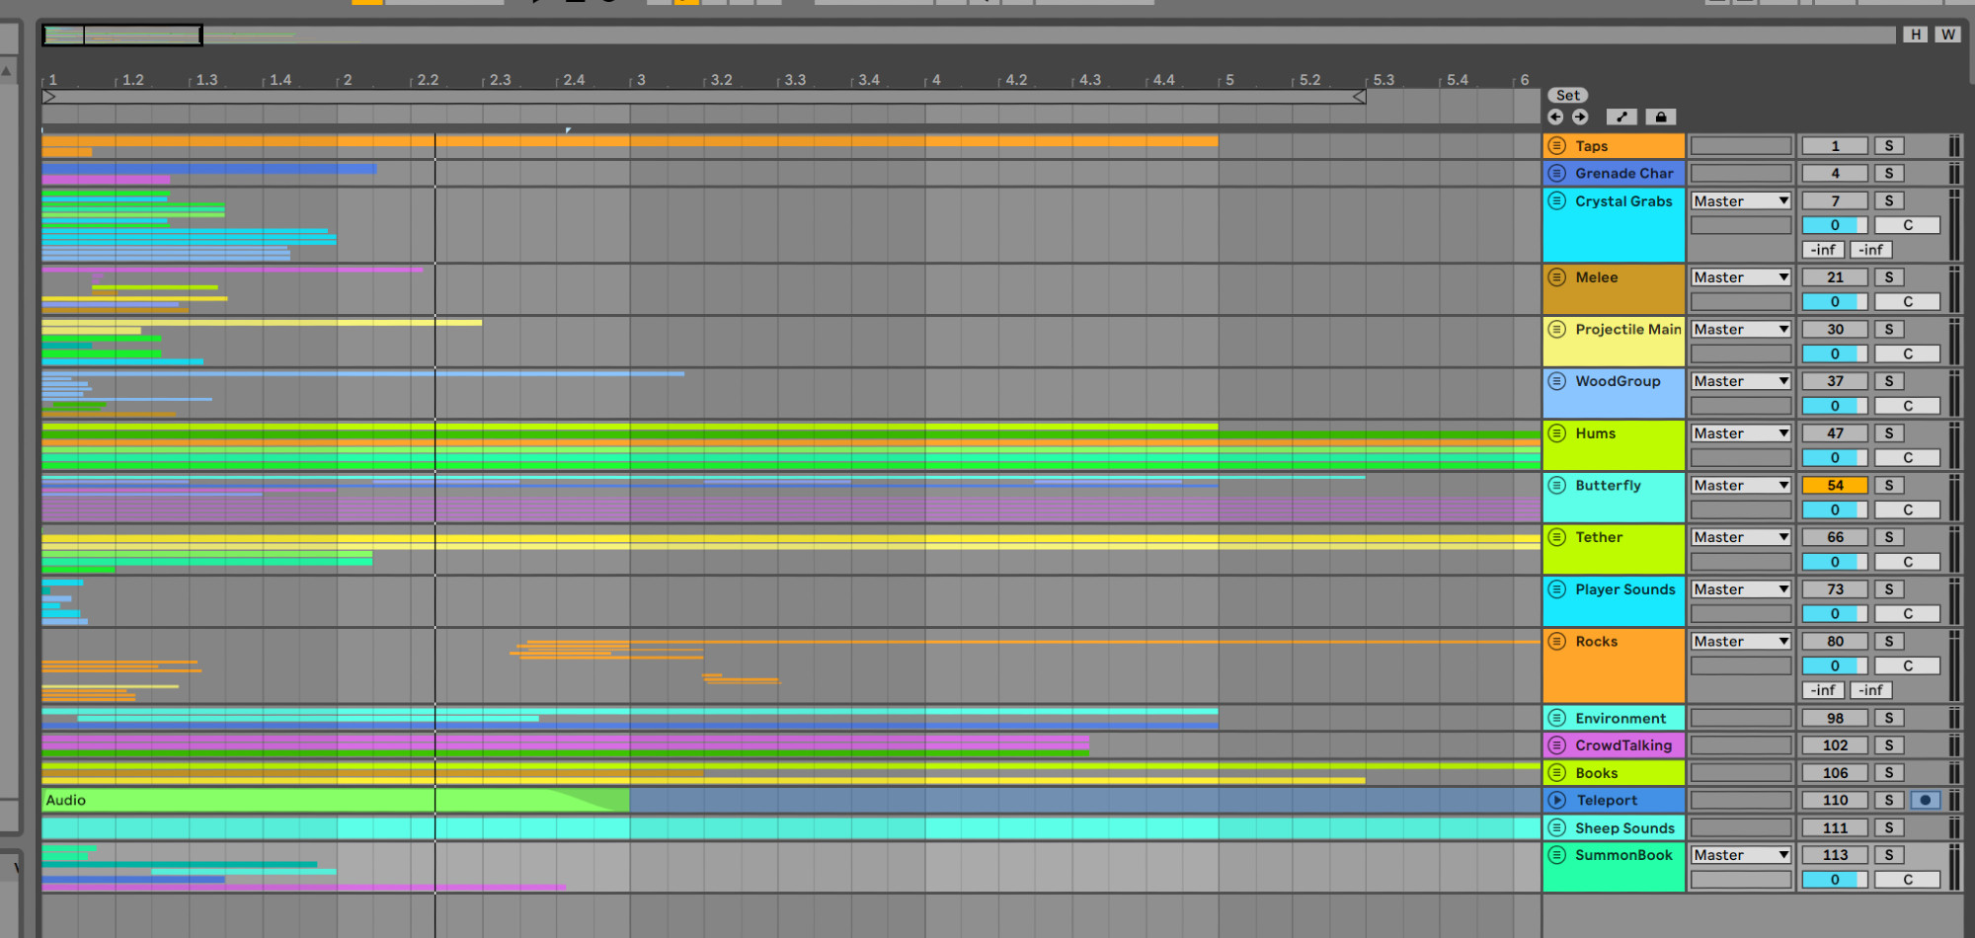
Task: Solo the Hums track
Action: tap(1889, 433)
